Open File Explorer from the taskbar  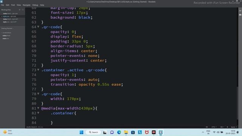pos(126,132)
